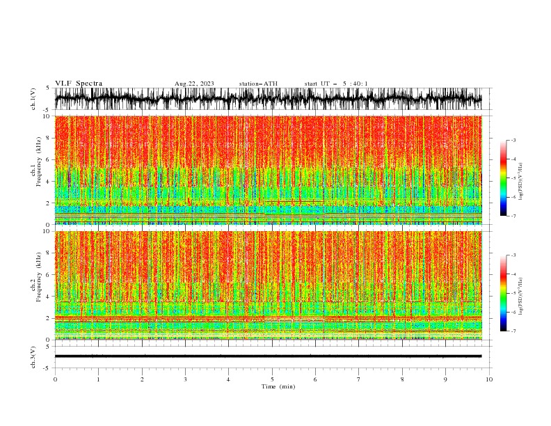Click the "station=ATH" header label

258,84
